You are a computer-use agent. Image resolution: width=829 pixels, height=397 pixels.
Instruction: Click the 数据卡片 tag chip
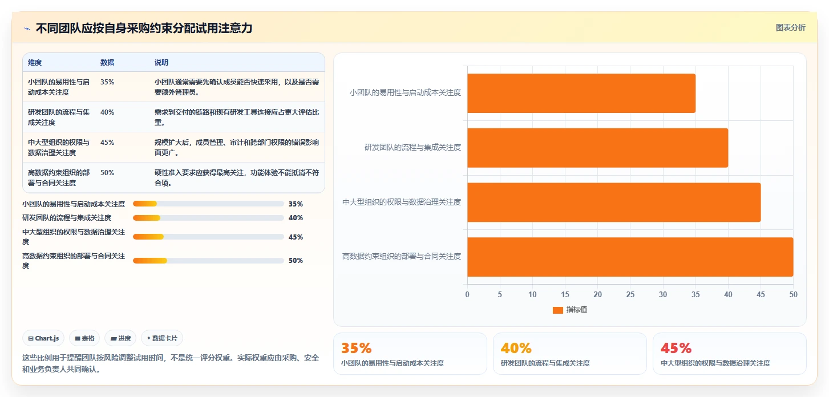[x=162, y=338]
